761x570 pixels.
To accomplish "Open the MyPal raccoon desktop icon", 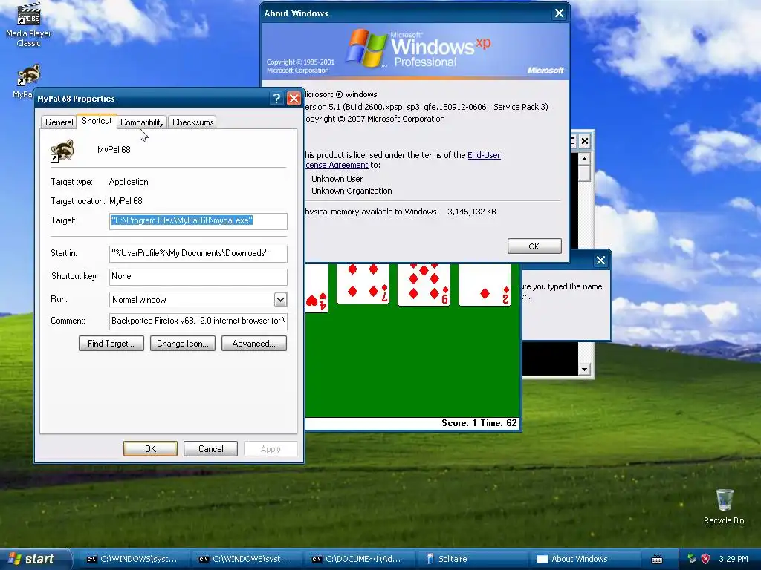I will [x=27, y=76].
